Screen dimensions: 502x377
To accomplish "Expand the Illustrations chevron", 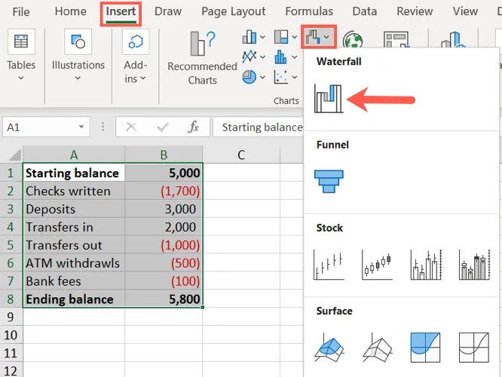I will (x=78, y=78).
